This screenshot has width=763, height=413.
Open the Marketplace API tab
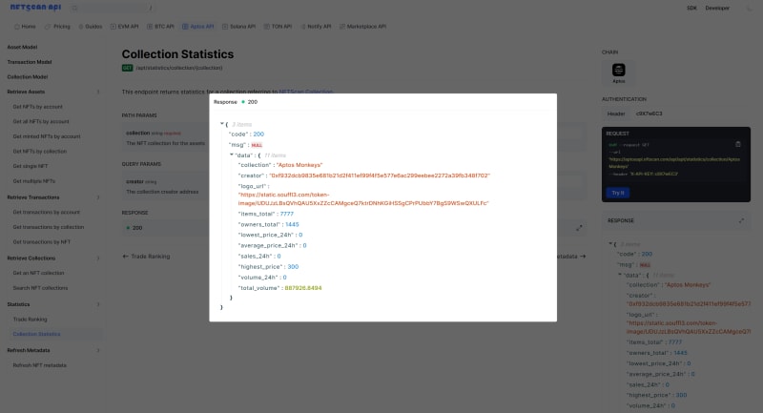click(362, 27)
